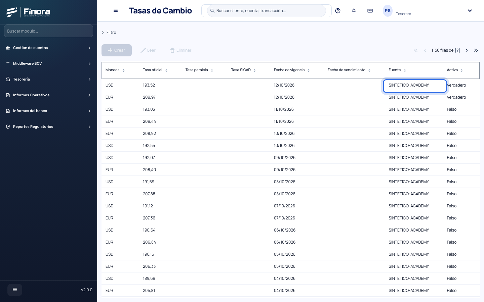Click the Leer button

pos(148,50)
